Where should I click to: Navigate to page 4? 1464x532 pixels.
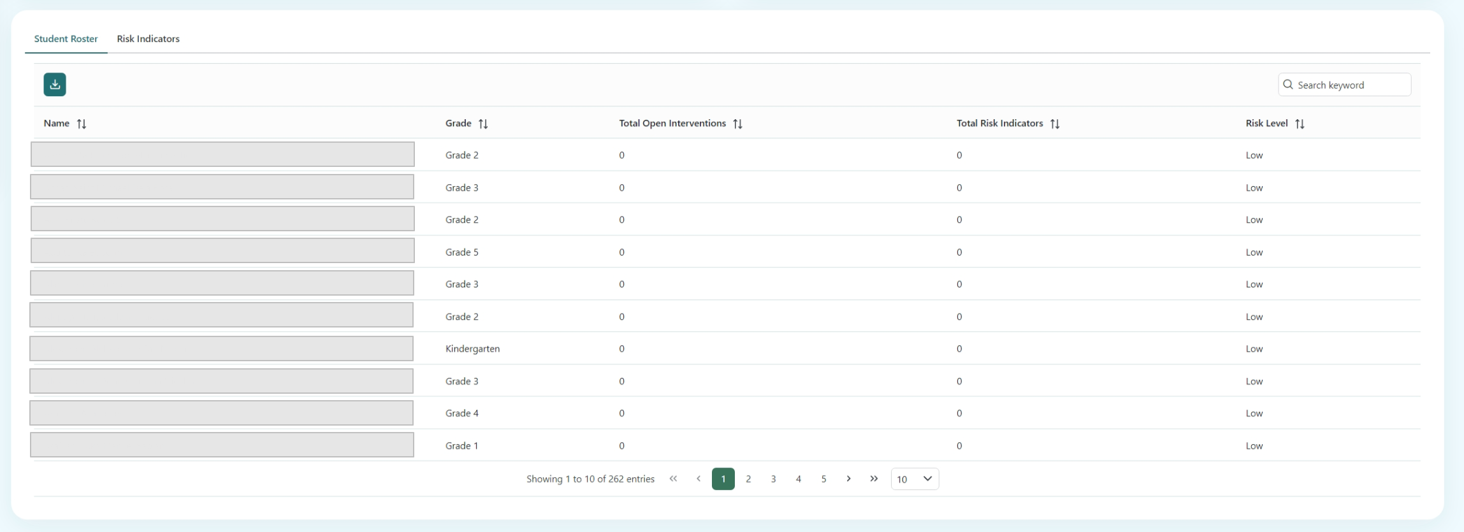tap(798, 479)
